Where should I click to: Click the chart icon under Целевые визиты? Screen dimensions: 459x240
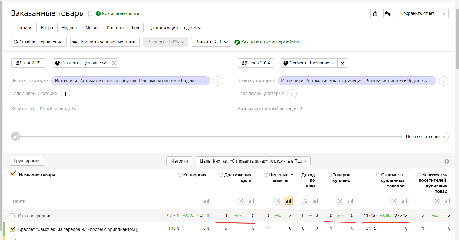pos(288,201)
